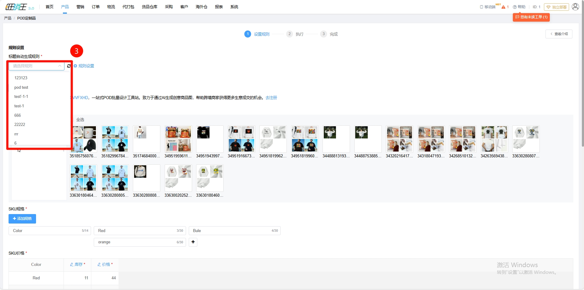Click the orange warning triangle alert icon
This screenshot has height=290, width=584.
point(503,7)
